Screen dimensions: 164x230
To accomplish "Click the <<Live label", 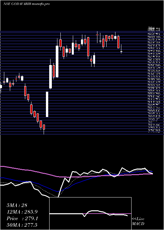I will pos(138,219).
